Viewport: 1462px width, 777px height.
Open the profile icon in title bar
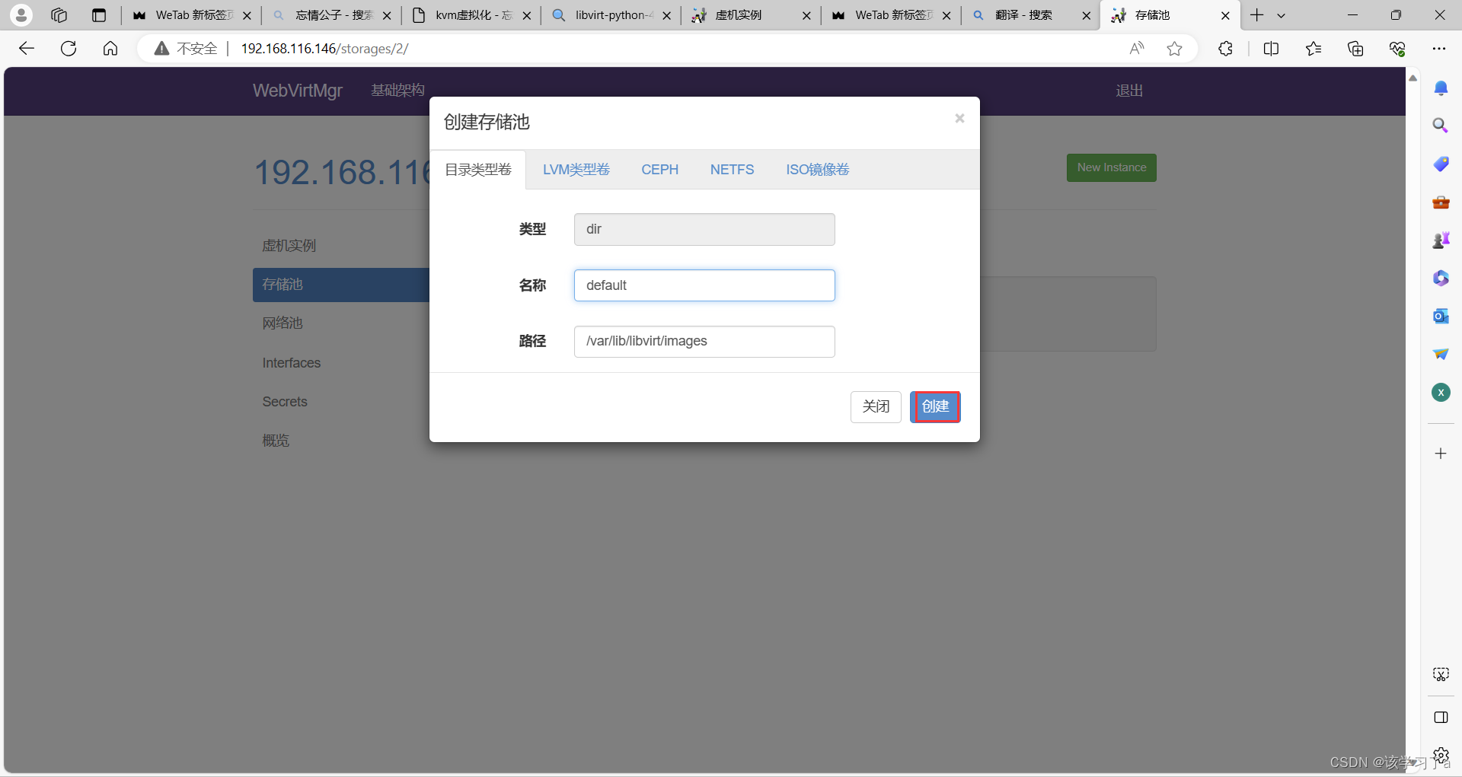(x=21, y=14)
